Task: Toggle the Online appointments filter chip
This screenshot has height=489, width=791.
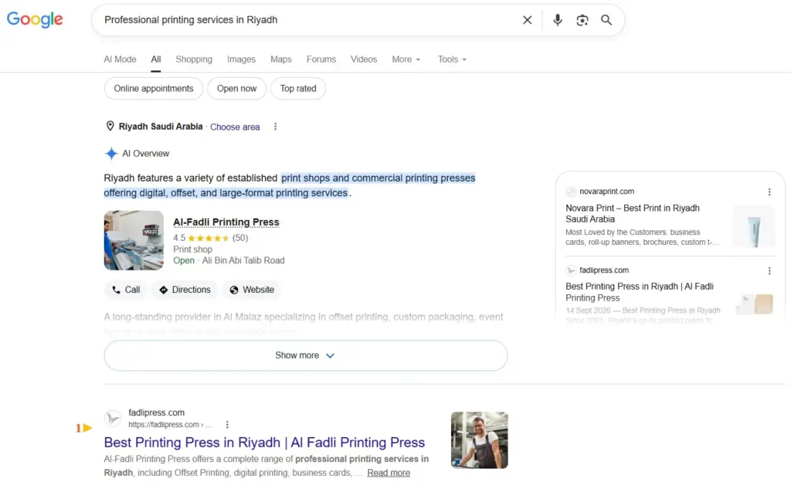Action: pos(154,88)
